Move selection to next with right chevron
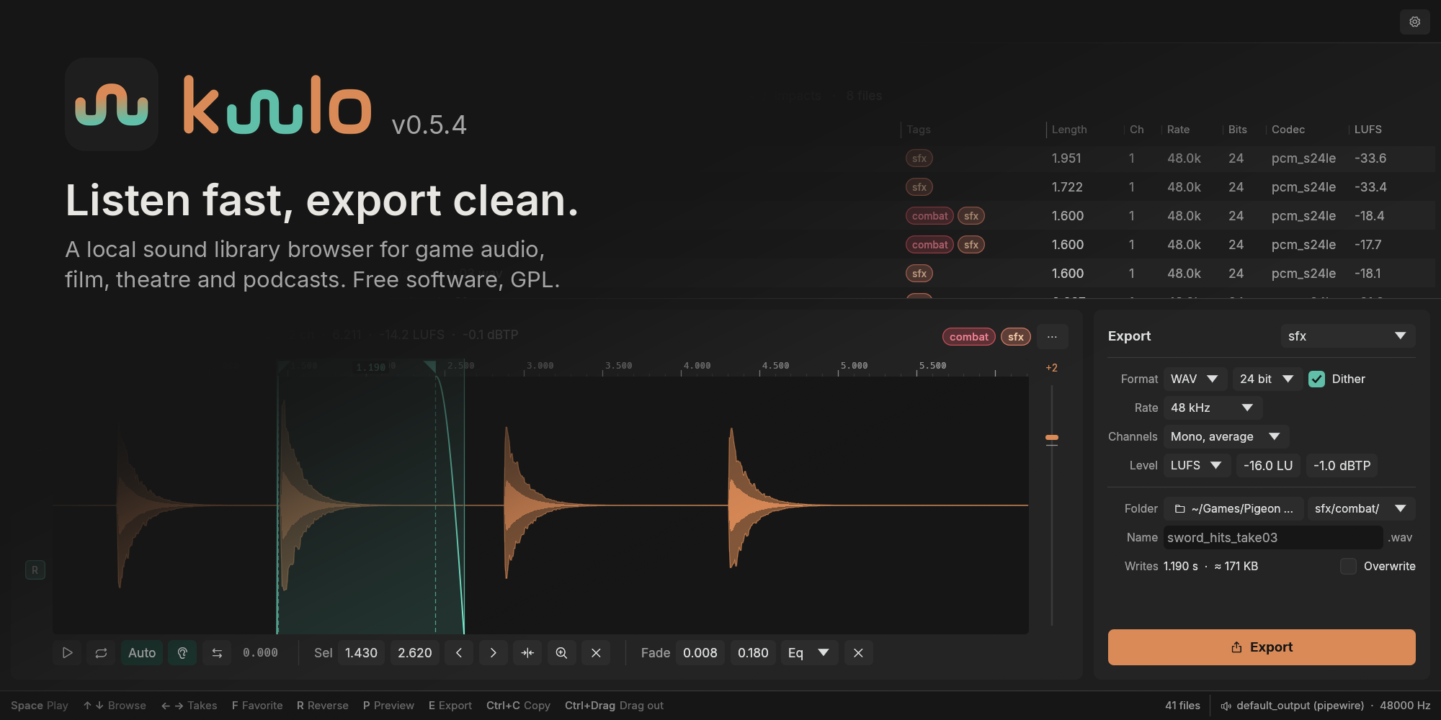The image size is (1441, 720). pyautogui.click(x=494, y=653)
